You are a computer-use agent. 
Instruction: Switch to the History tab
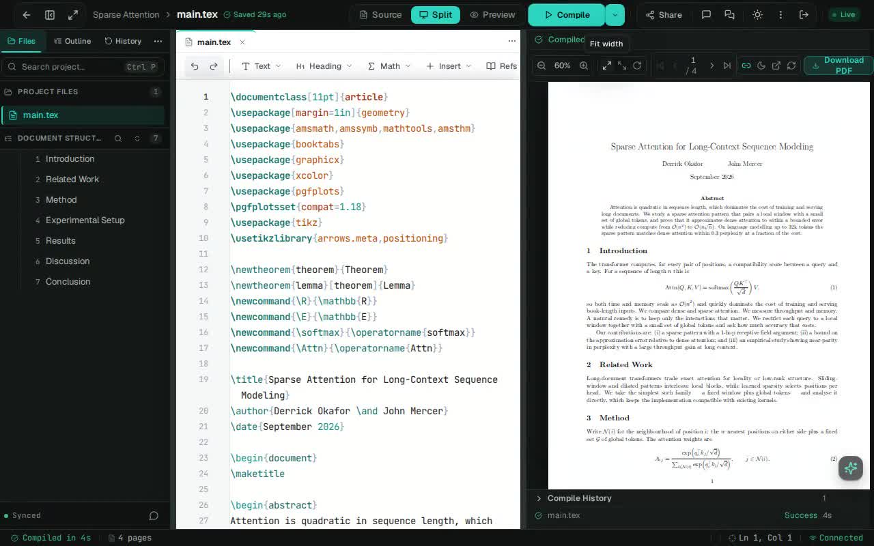tap(123, 41)
